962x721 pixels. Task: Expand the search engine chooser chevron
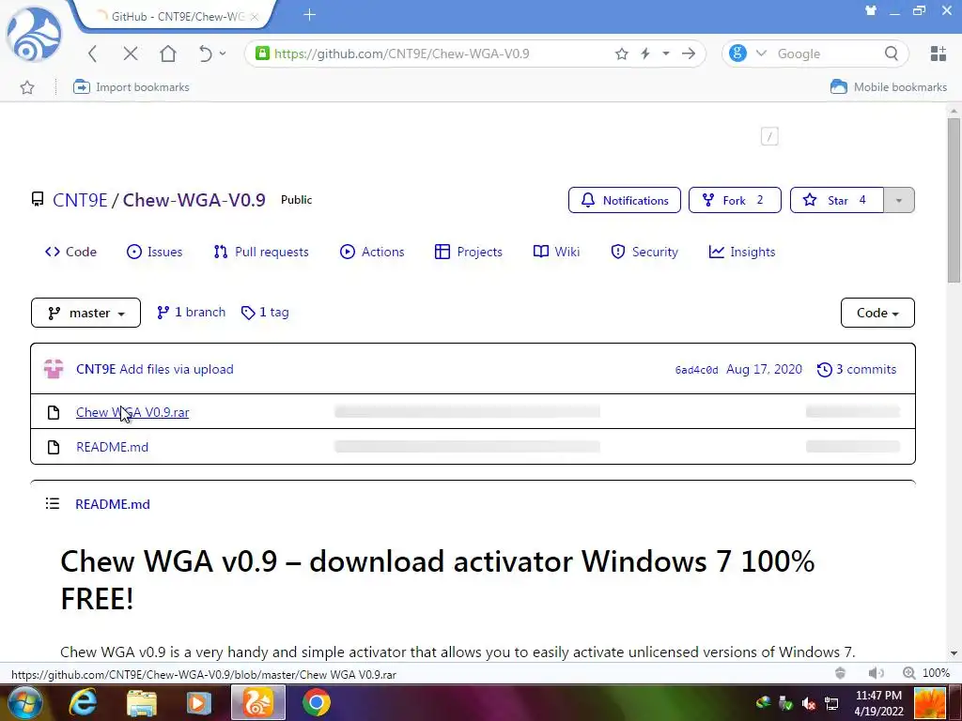point(761,54)
